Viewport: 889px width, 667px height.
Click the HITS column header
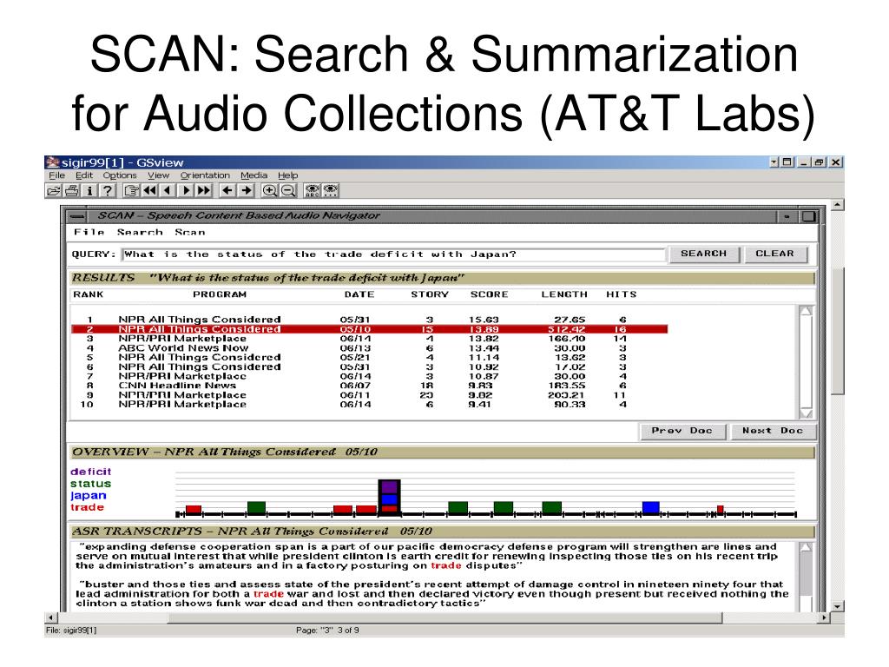pyautogui.click(x=622, y=294)
